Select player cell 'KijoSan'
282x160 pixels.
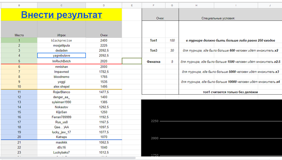[x=61, y=112]
